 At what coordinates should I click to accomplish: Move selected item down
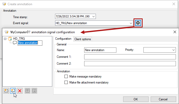click(x=34, y=91)
